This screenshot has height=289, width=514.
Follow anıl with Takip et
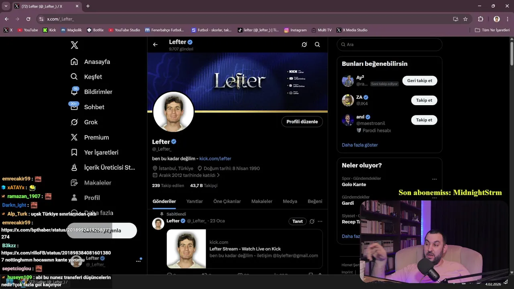point(424,120)
